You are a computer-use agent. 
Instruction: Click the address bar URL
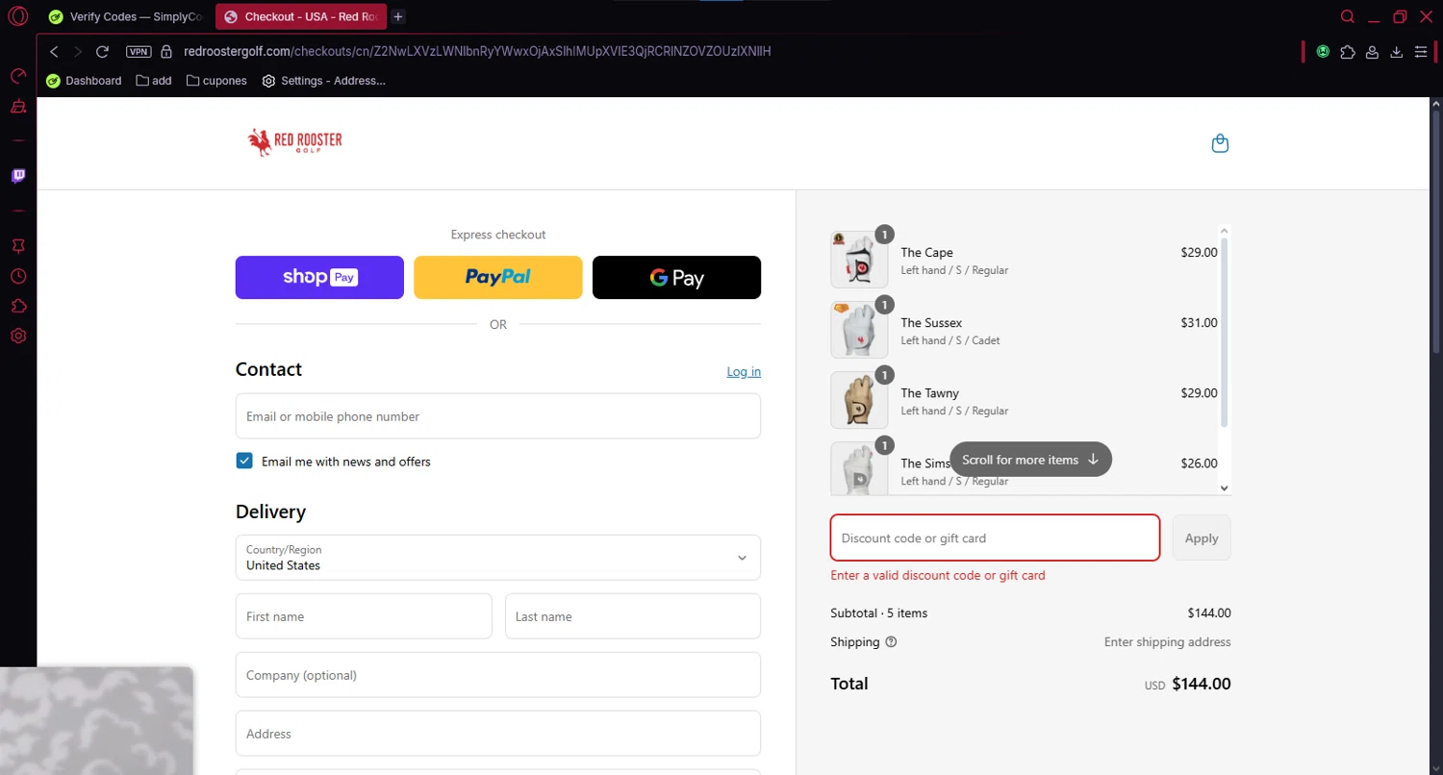(x=477, y=51)
